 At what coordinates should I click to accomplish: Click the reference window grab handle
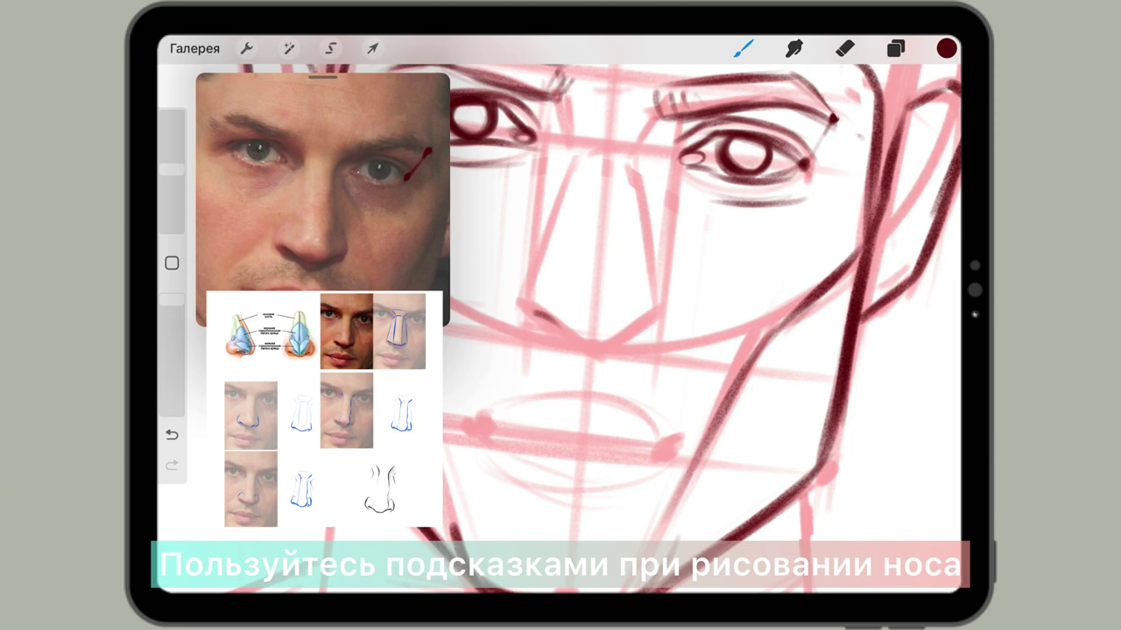click(x=323, y=77)
